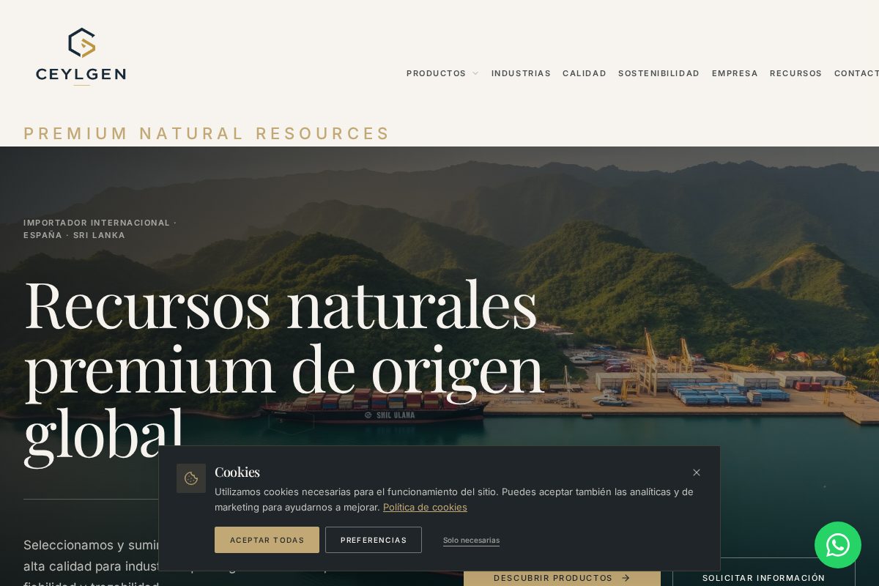Image resolution: width=879 pixels, height=586 pixels.
Task: Open the Contacto menu link
Action: click(x=856, y=73)
